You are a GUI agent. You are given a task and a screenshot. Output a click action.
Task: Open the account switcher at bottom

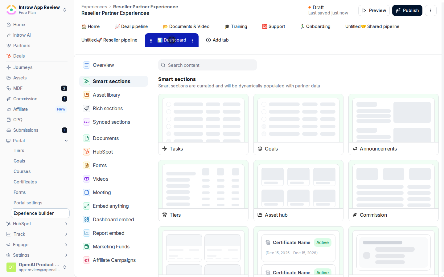[x=65, y=267]
